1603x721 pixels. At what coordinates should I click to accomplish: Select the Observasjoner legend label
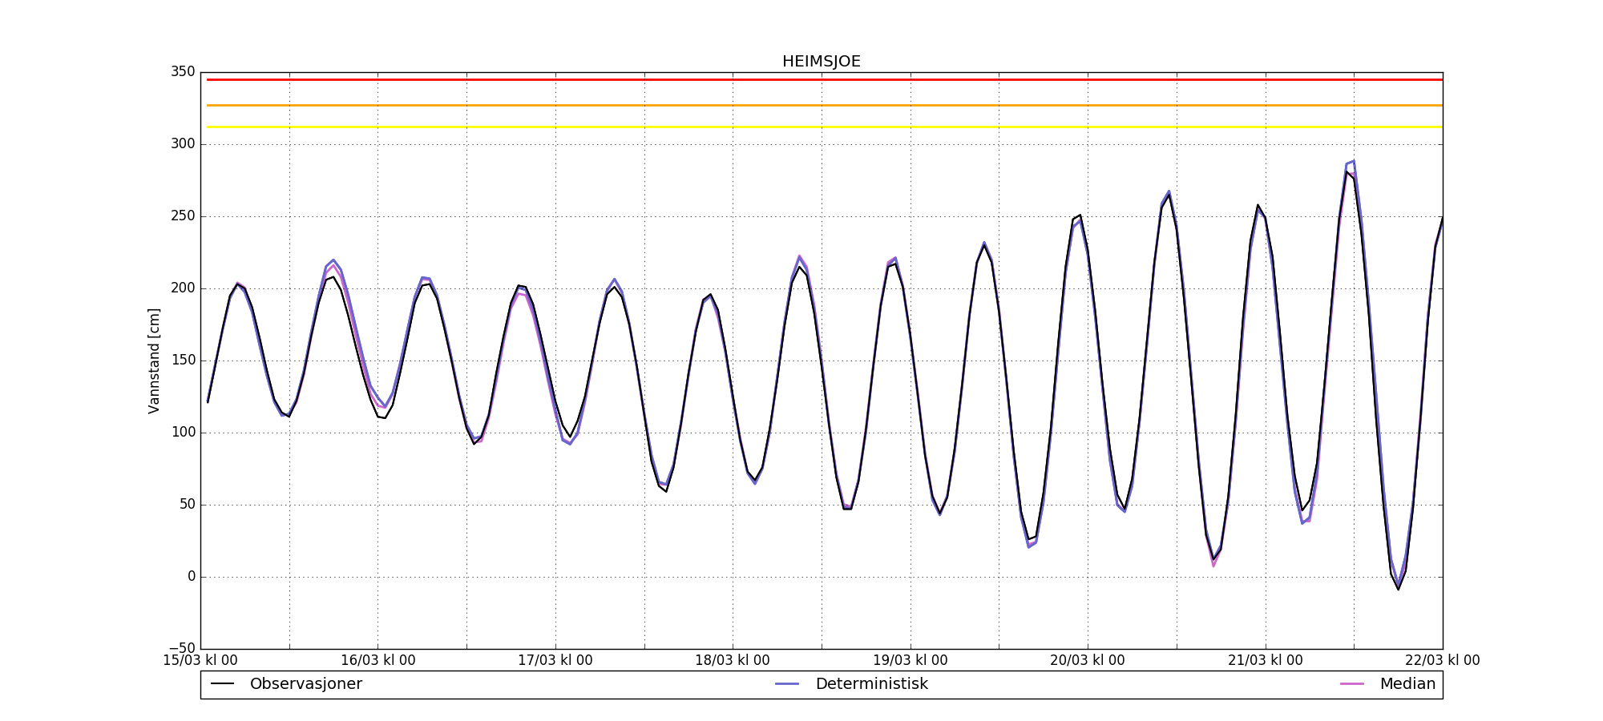point(305,684)
